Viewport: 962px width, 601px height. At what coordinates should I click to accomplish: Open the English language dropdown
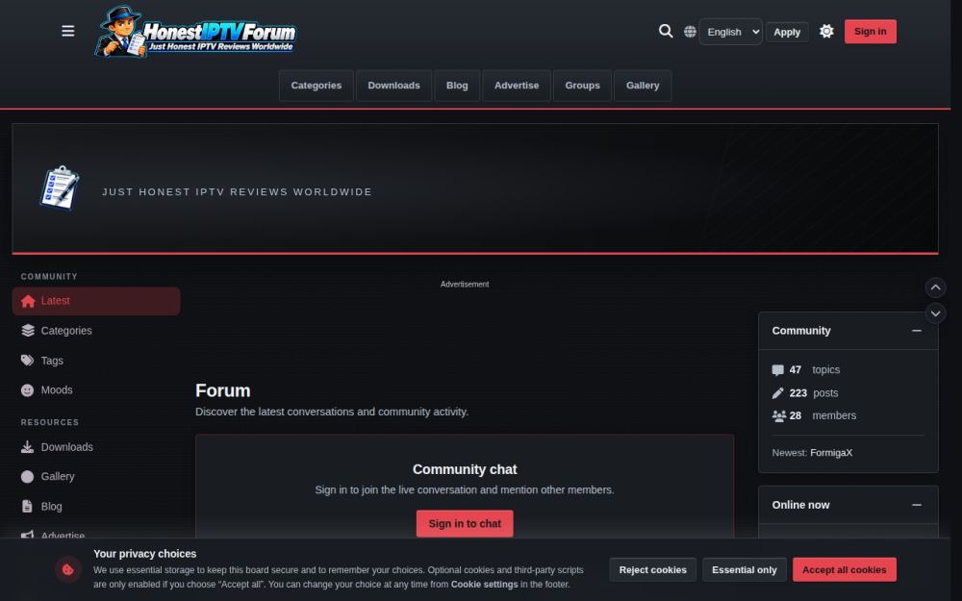pos(731,32)
